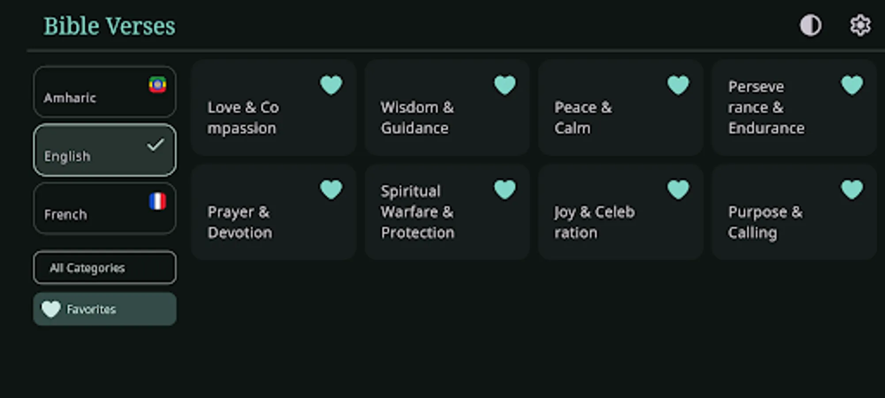Image resolution: width=885 pixels, height=398 pixels.
Task: Select Amharic as the language
Action: point(104,92)
